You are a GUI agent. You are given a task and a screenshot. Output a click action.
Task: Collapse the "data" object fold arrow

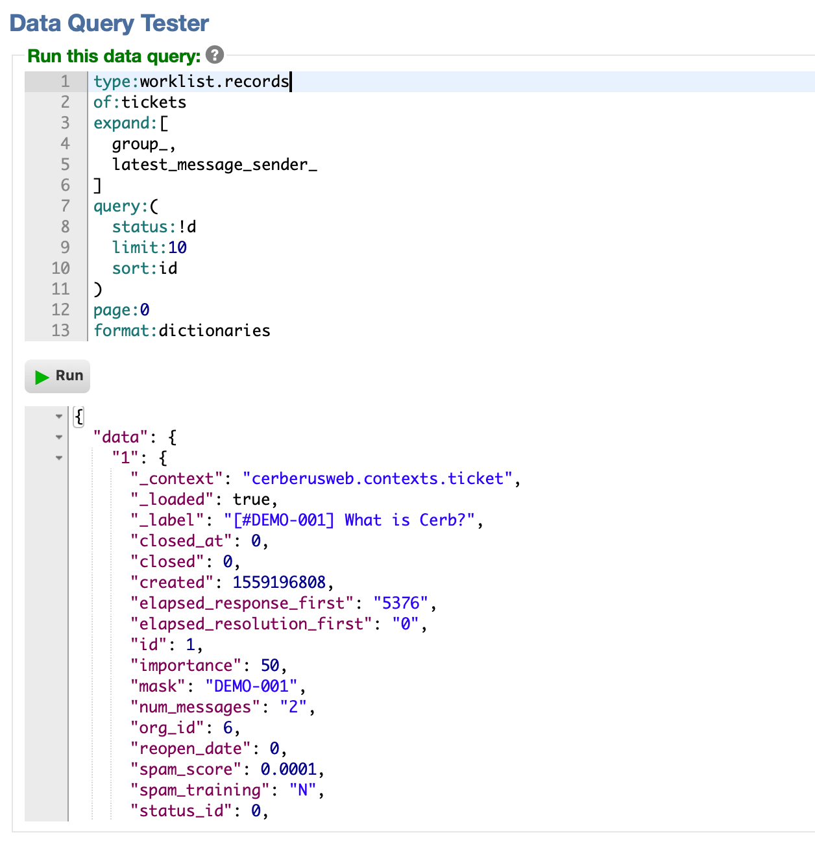pyautogui.click(x=59, y=437)
